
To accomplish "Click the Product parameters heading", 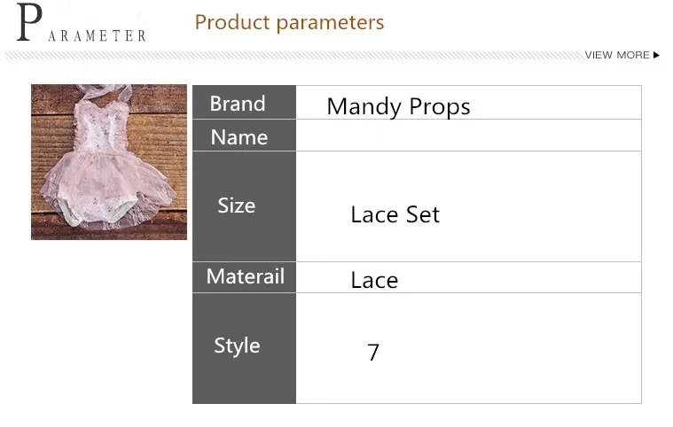I will [289, 22].
